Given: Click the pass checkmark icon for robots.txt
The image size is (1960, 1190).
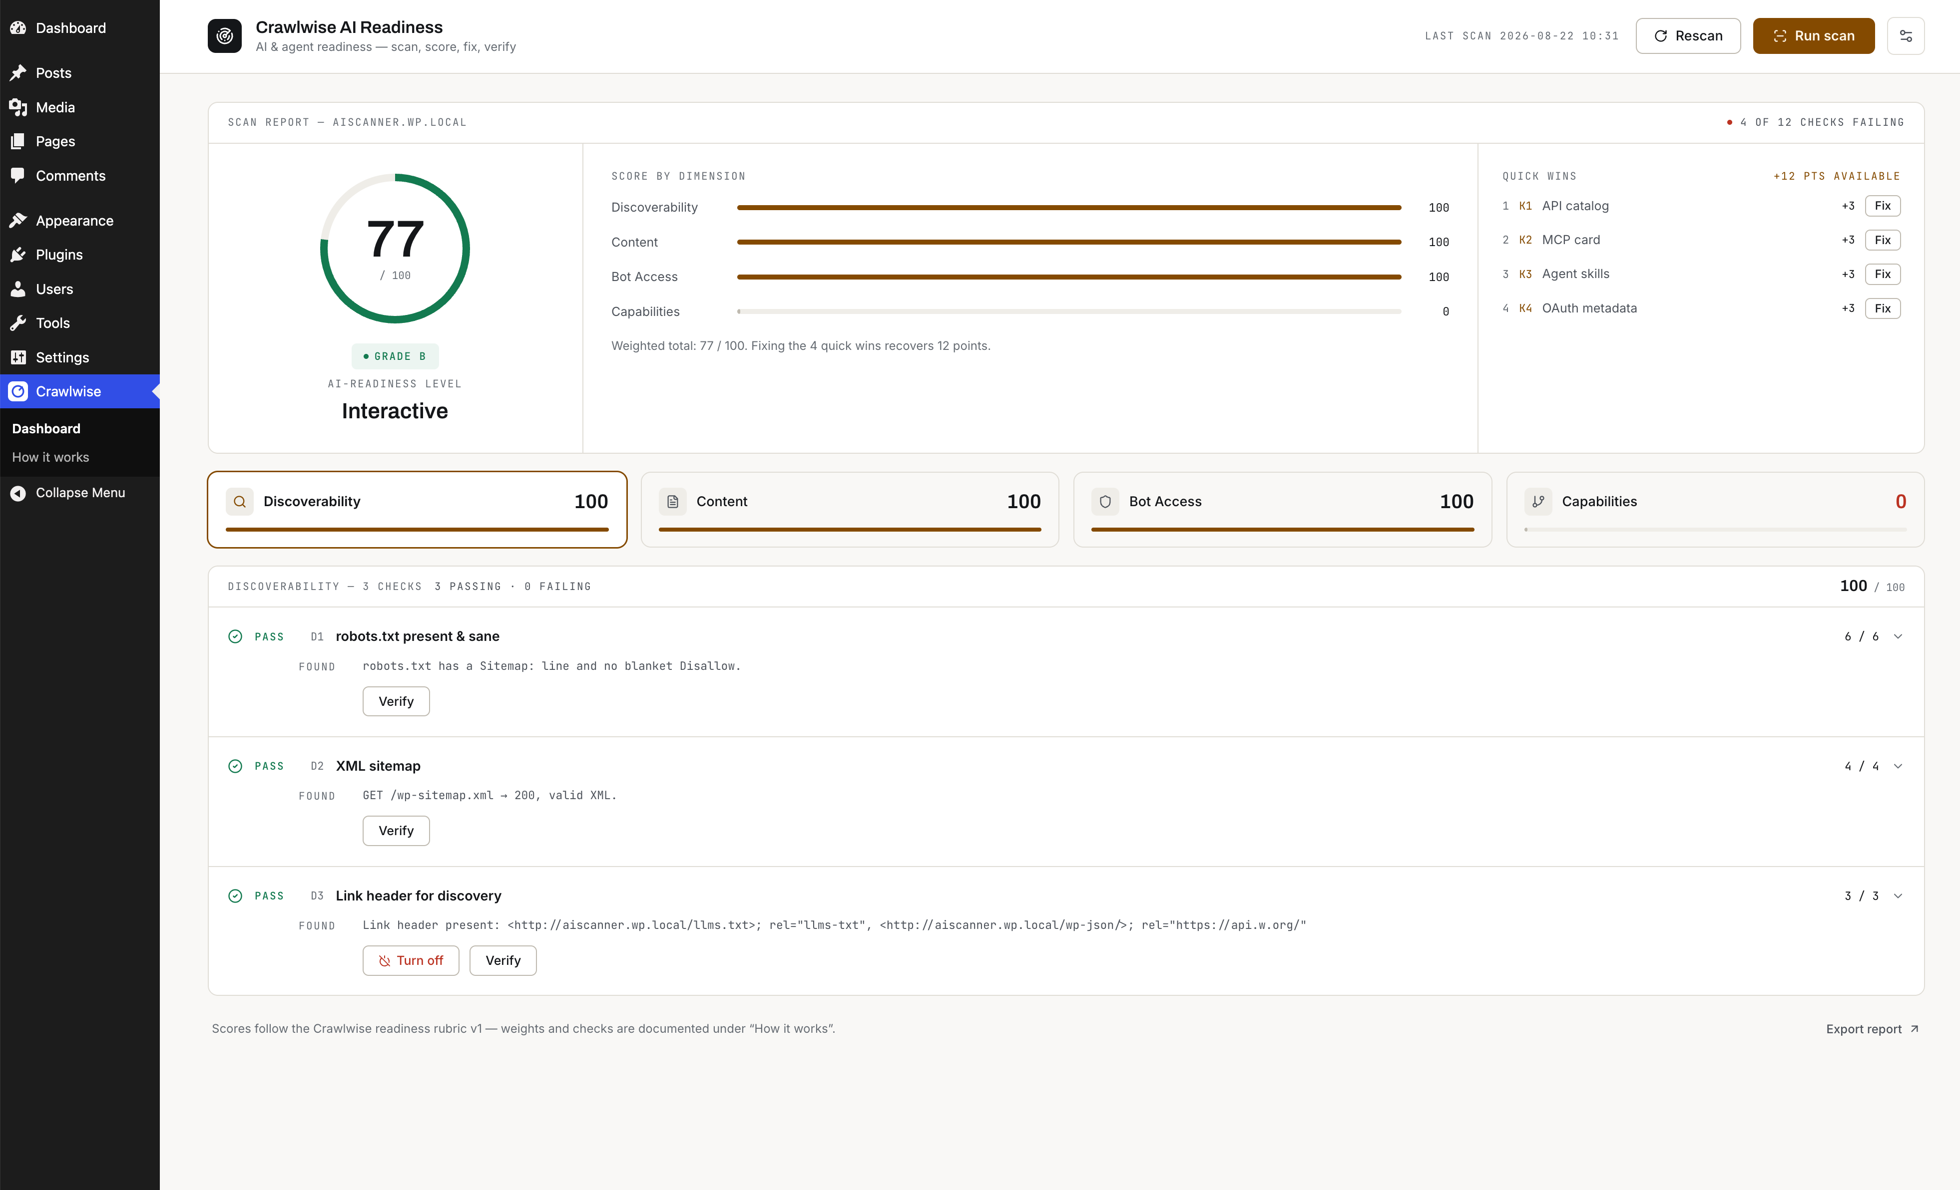Looking at the screenshot, I should coord(235,637).
